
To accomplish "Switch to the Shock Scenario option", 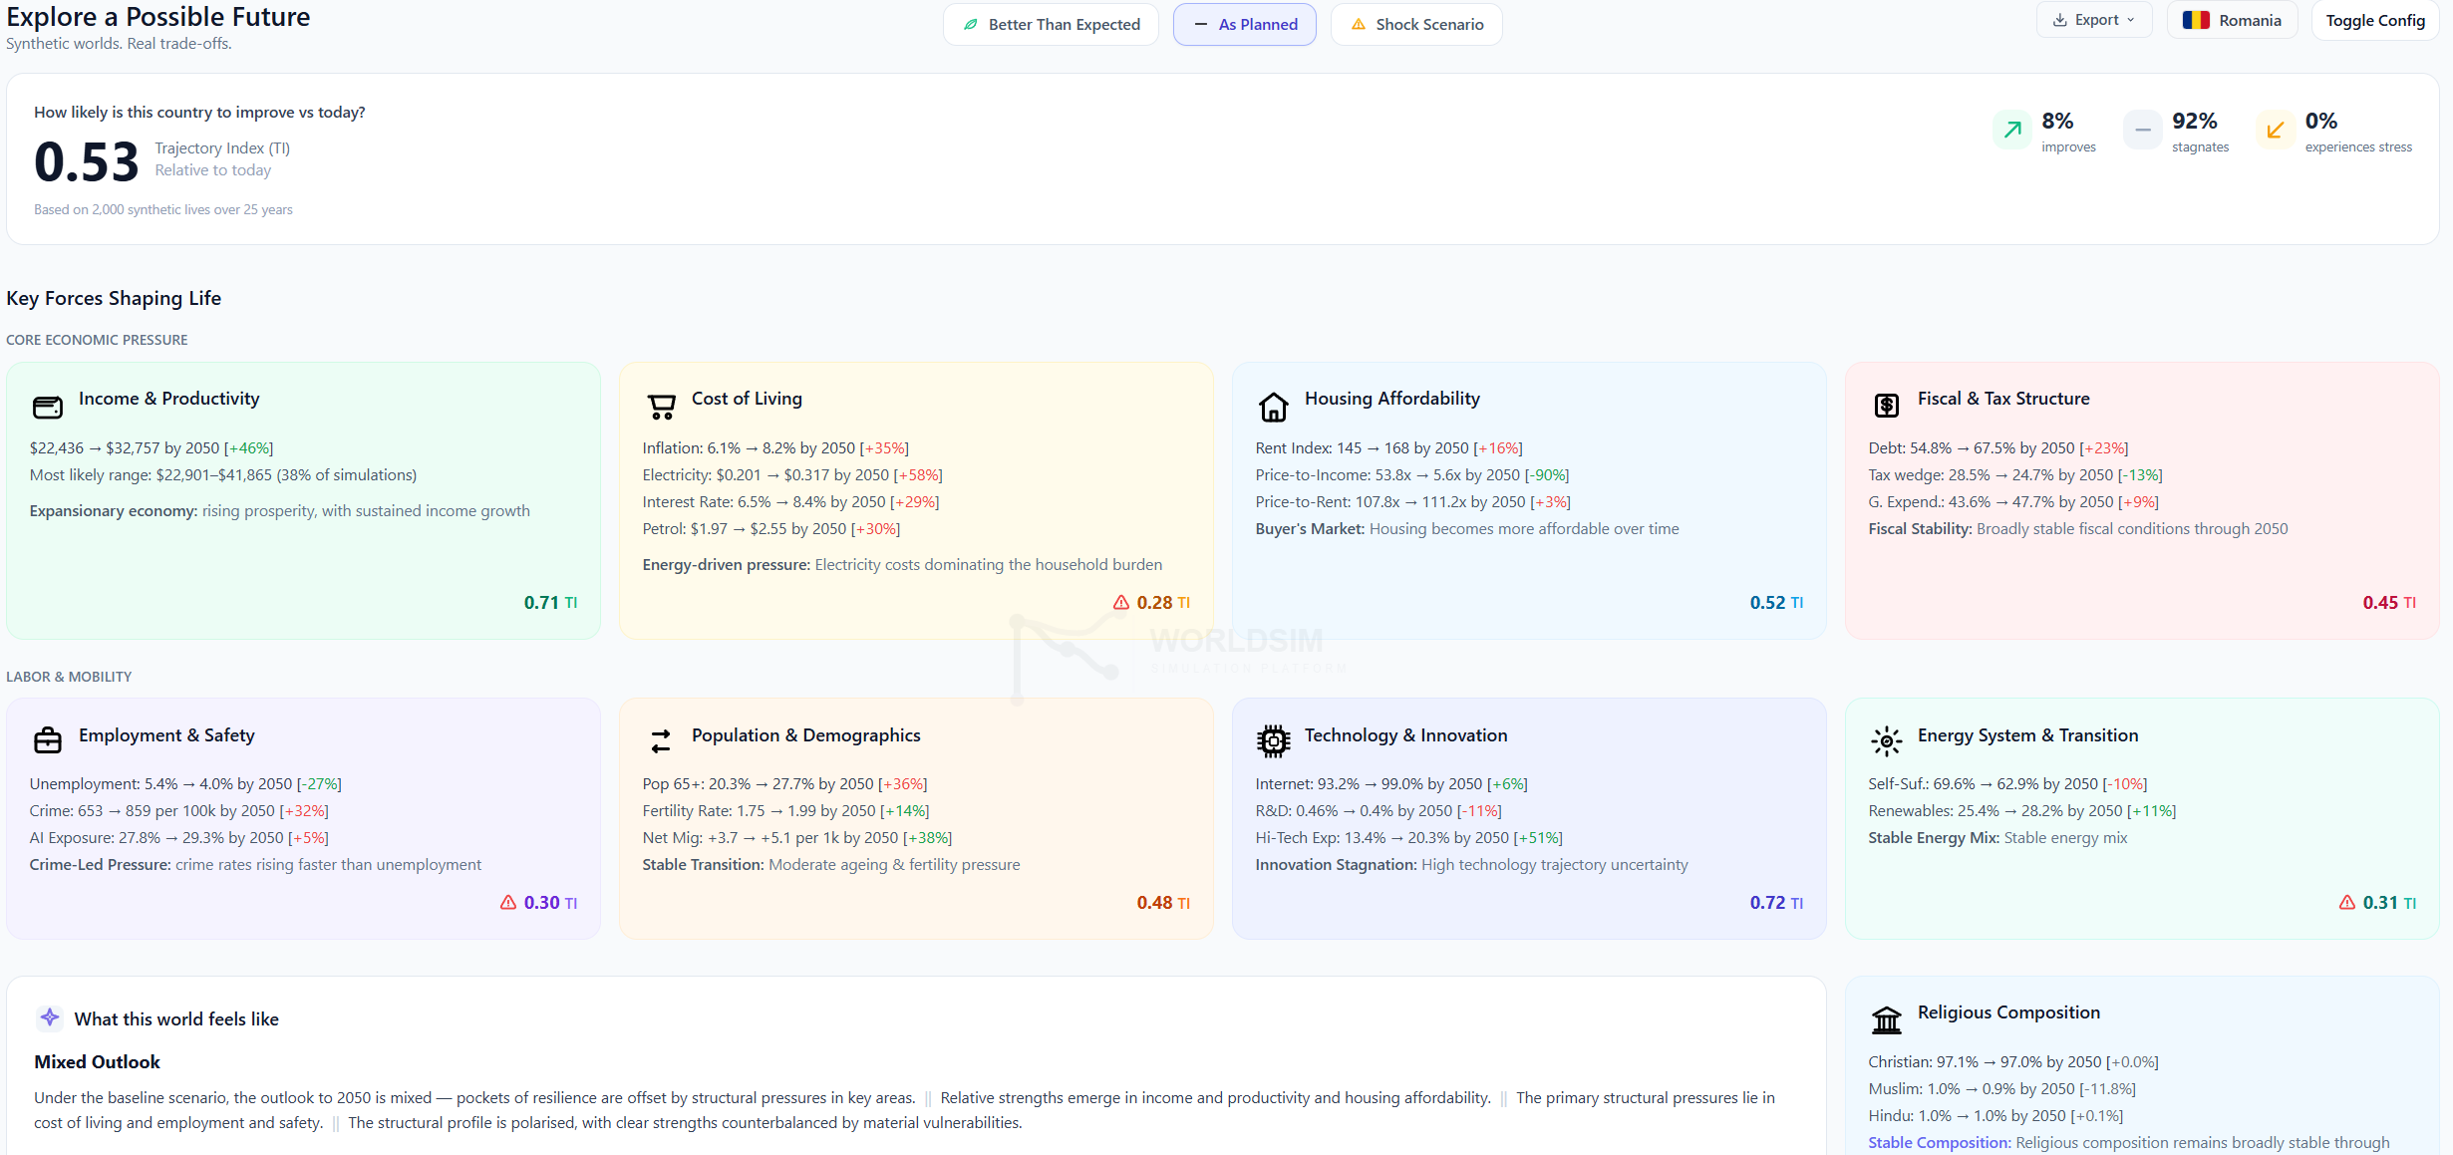I will [x=1415, y=24].
